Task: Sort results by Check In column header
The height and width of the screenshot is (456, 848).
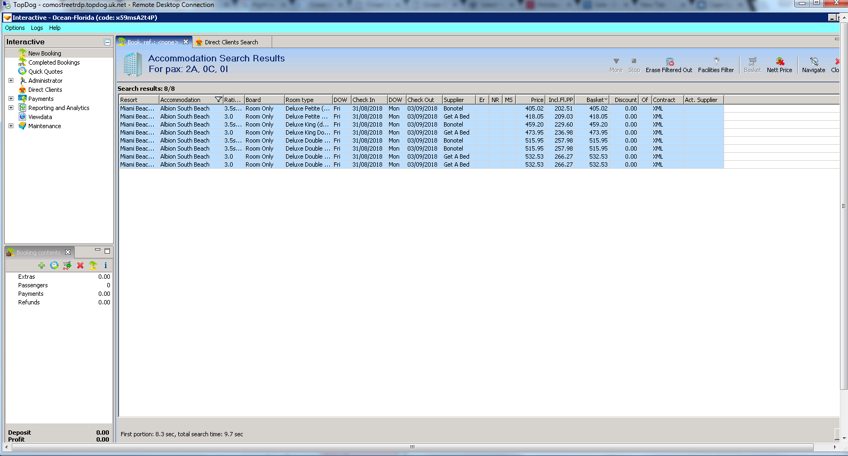Action: tap(369, 100)
